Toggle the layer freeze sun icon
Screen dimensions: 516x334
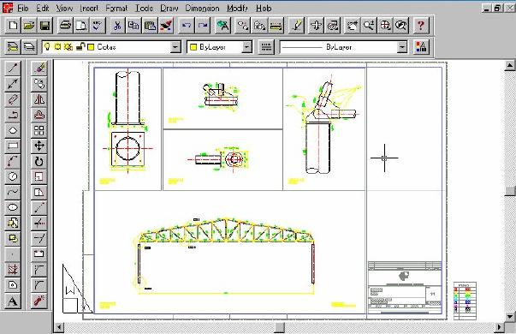coord(58,47)
